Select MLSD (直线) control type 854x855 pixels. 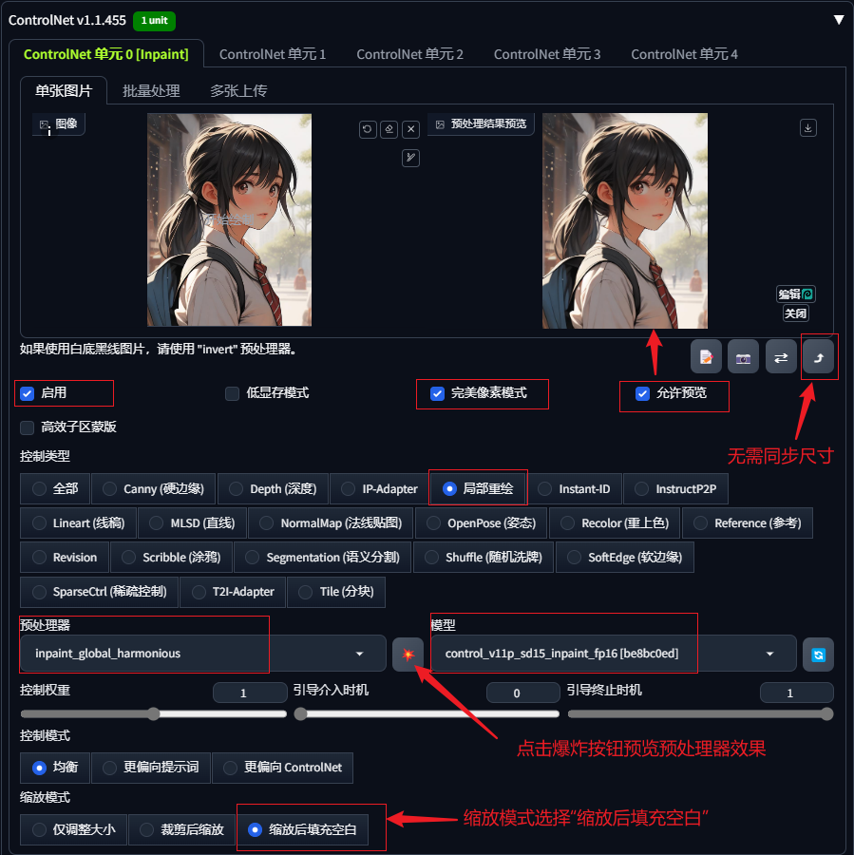coord(193,522)
